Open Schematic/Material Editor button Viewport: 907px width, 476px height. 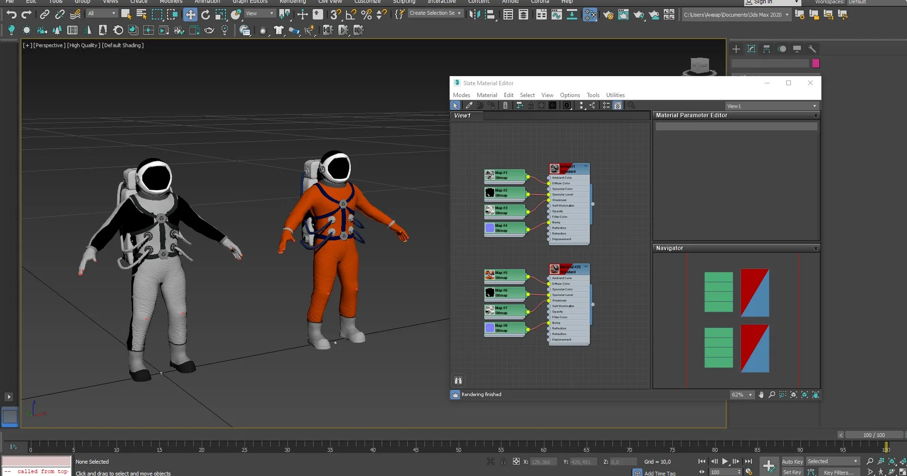click(590, 14)
